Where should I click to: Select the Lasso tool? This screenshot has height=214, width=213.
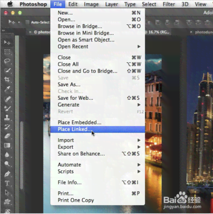tap(7, 61)
